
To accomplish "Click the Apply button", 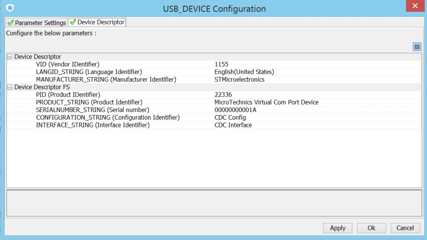I will 337,228.
